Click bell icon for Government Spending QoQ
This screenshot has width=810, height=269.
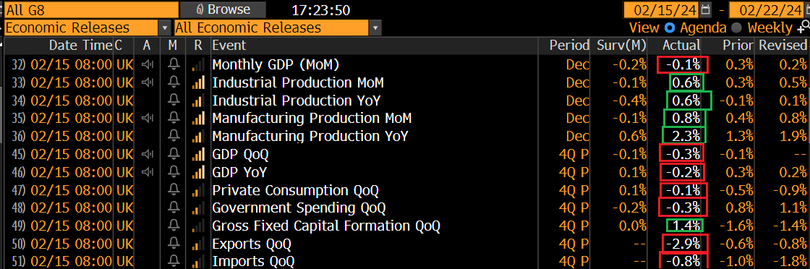click(x=174, y=208)
